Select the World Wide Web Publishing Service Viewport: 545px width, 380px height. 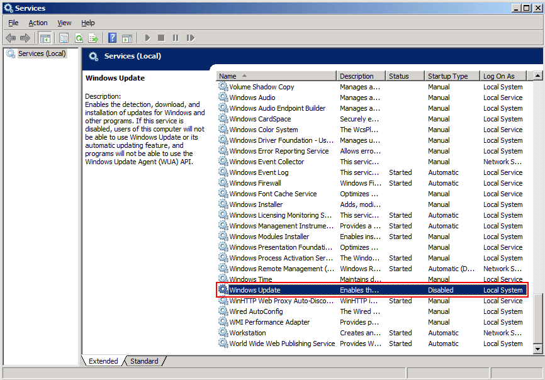click(282, 344)
